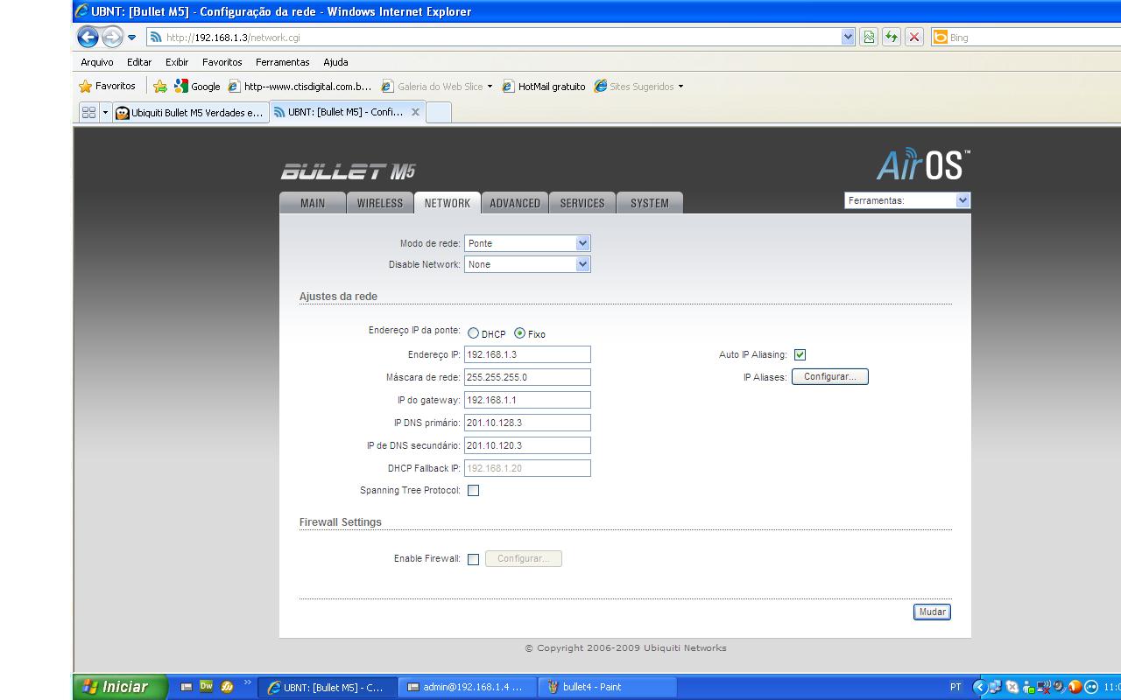Viewport: 1121px width, 700px height.
Task: Open the admin@192.168.1.4 taskbar window
Action: (x=468, y=687)
